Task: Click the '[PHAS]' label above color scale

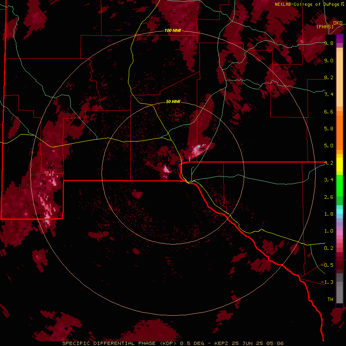Action: tap(325, 27)
